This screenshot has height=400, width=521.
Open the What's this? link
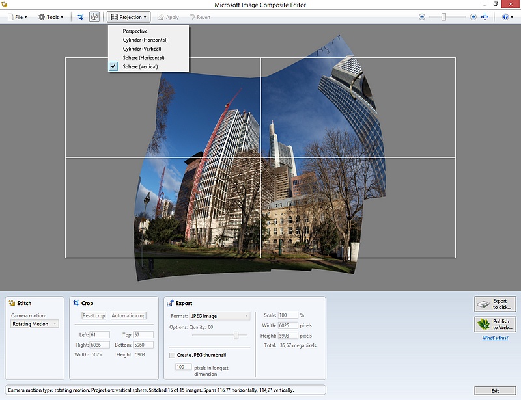click(496, 338)
